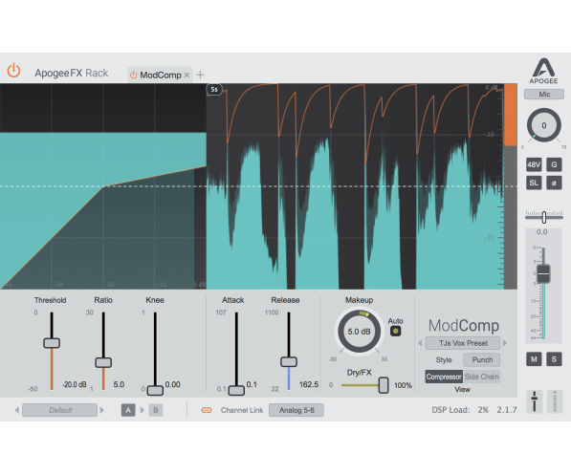
Task: Click the Apogee logo
Action: (543, 71)
